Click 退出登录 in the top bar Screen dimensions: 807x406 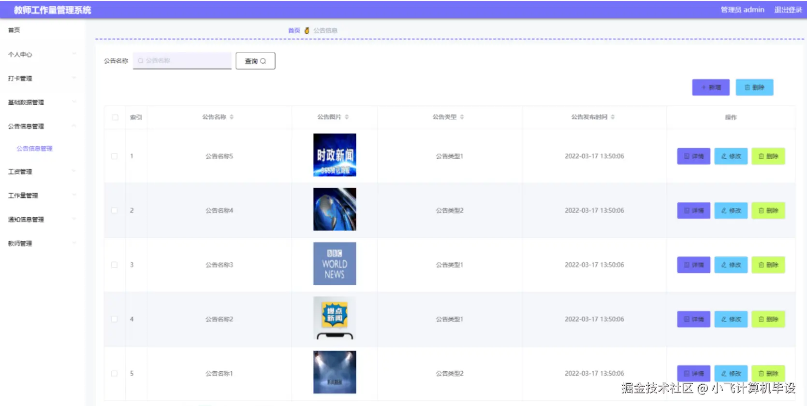tap(788, 10)
